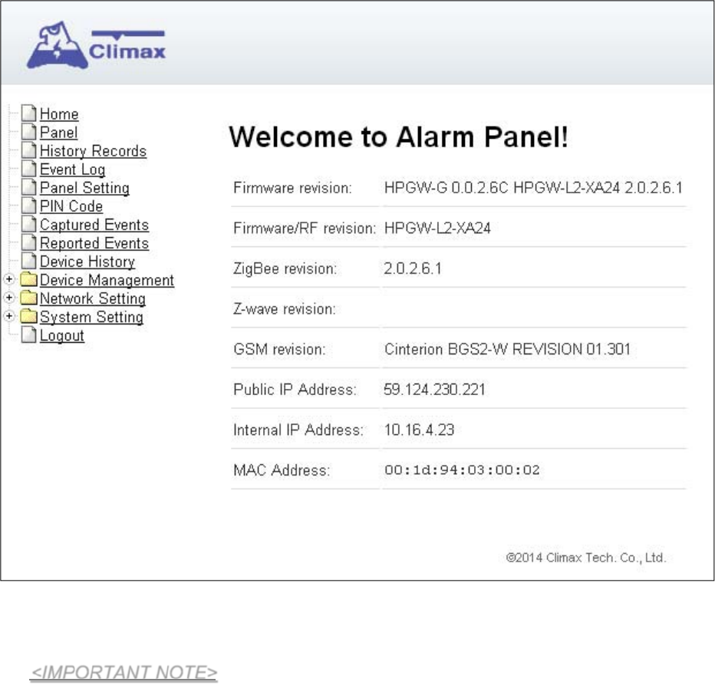View Reported Events
The width and height of the screenshot is (715, 695).
94,243
